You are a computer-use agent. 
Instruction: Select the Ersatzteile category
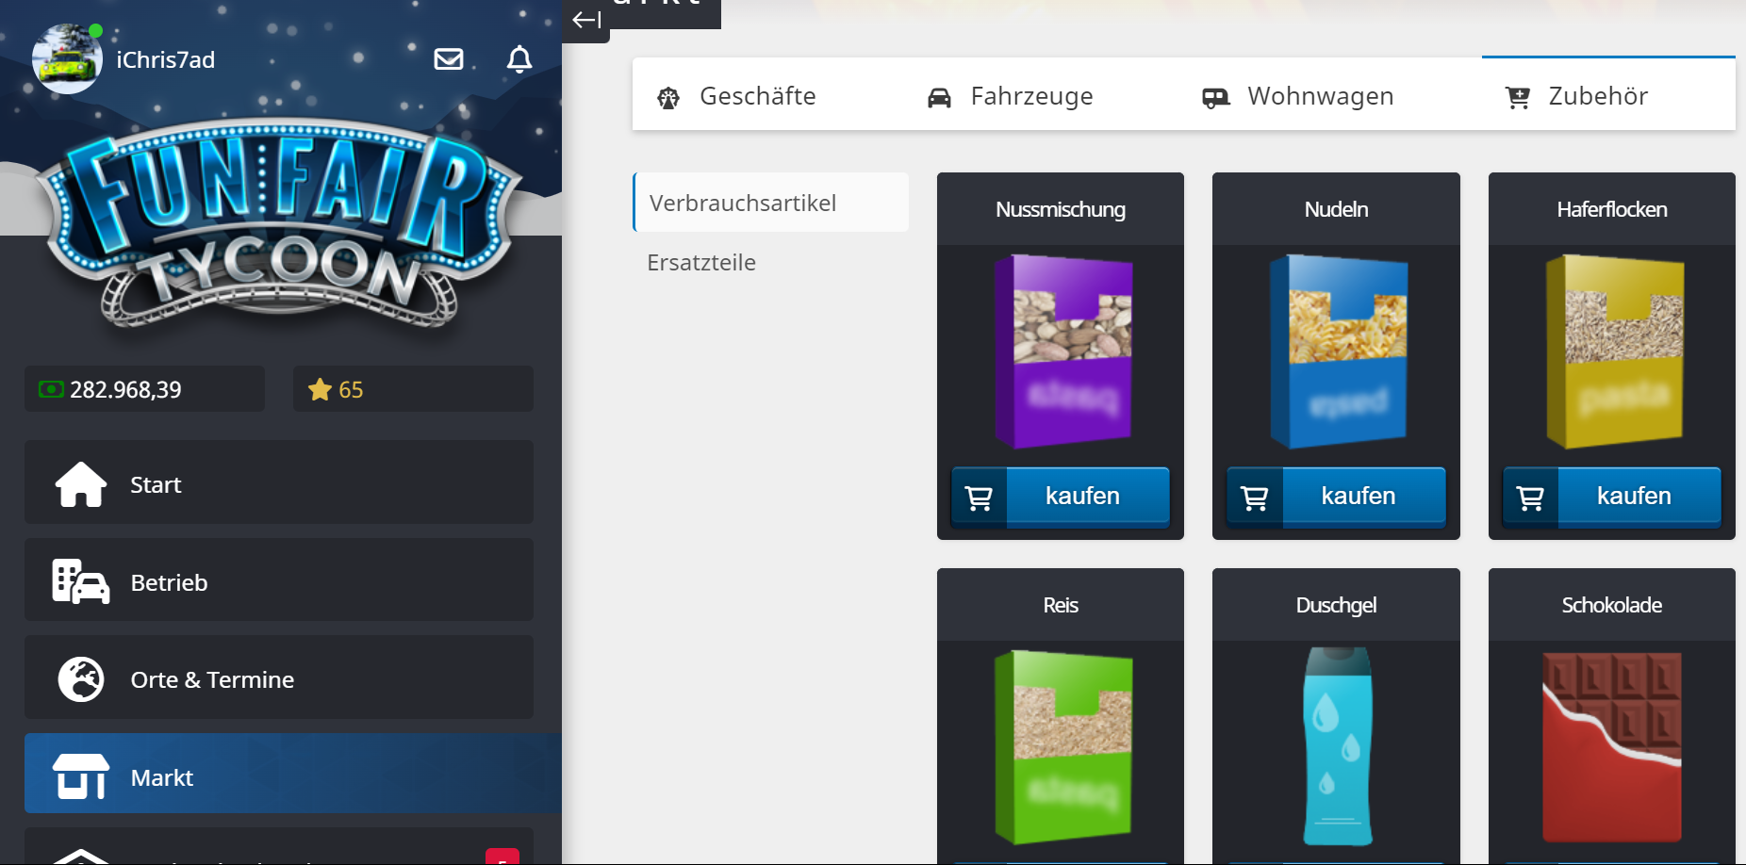pos(701,262)
